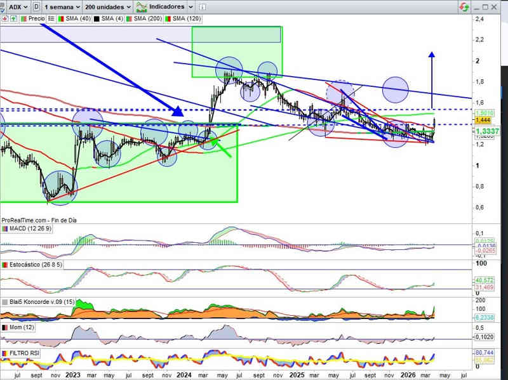This screenshot has width=508, height=380.
Task: Click the black SMA (4) color swatch
Action: pos(97,18)
